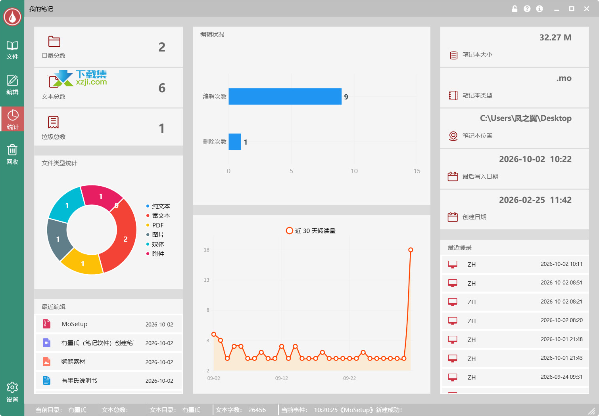Open help question mark icon
Image resolution: width=599 pixels, height=416 pixels.
[527, 9]
